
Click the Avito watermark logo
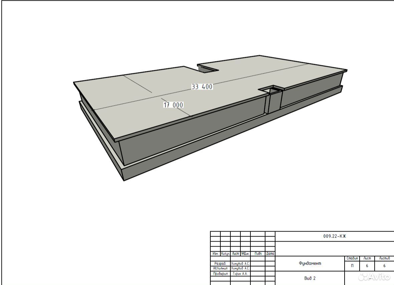375,277
